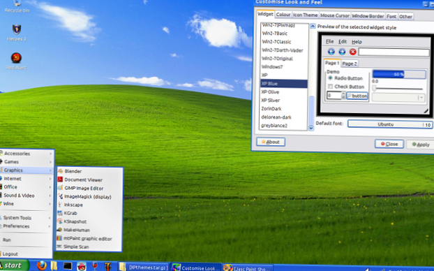
Task: Open Document Viewer from Graphics submenu
Action: tap(89, 180)
